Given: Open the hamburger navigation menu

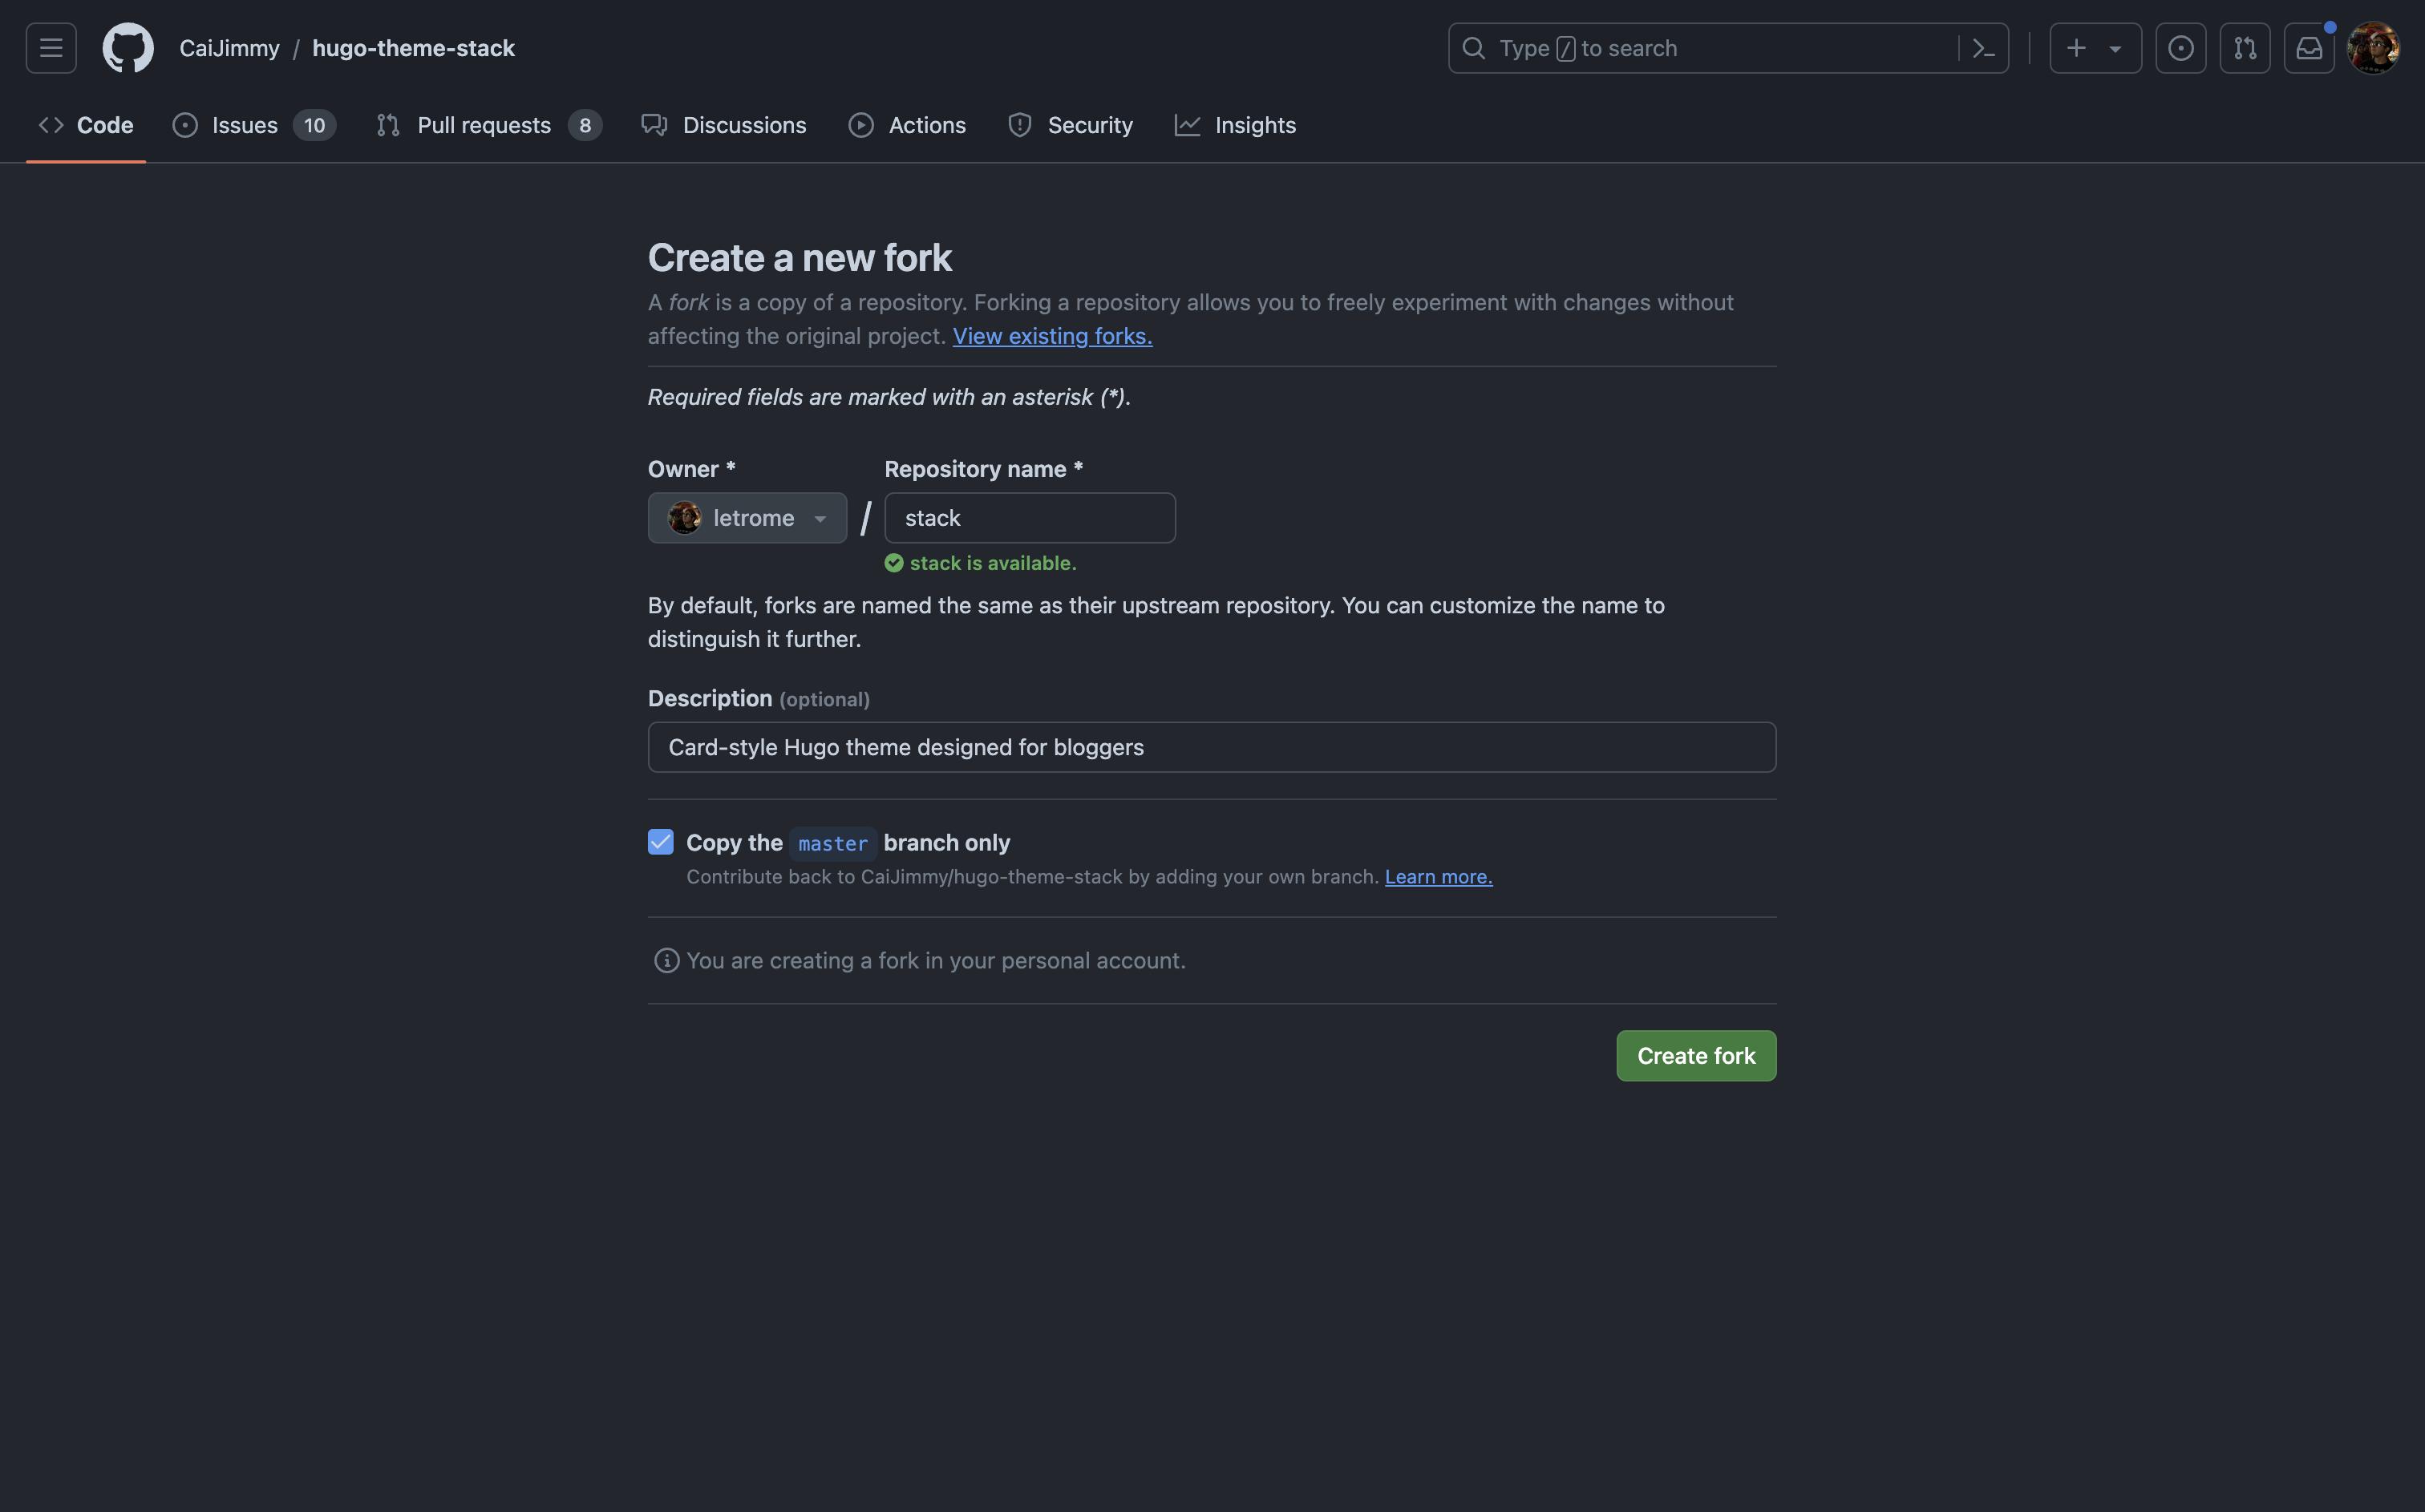Looking at the screenshot, I should pos(51,48).
